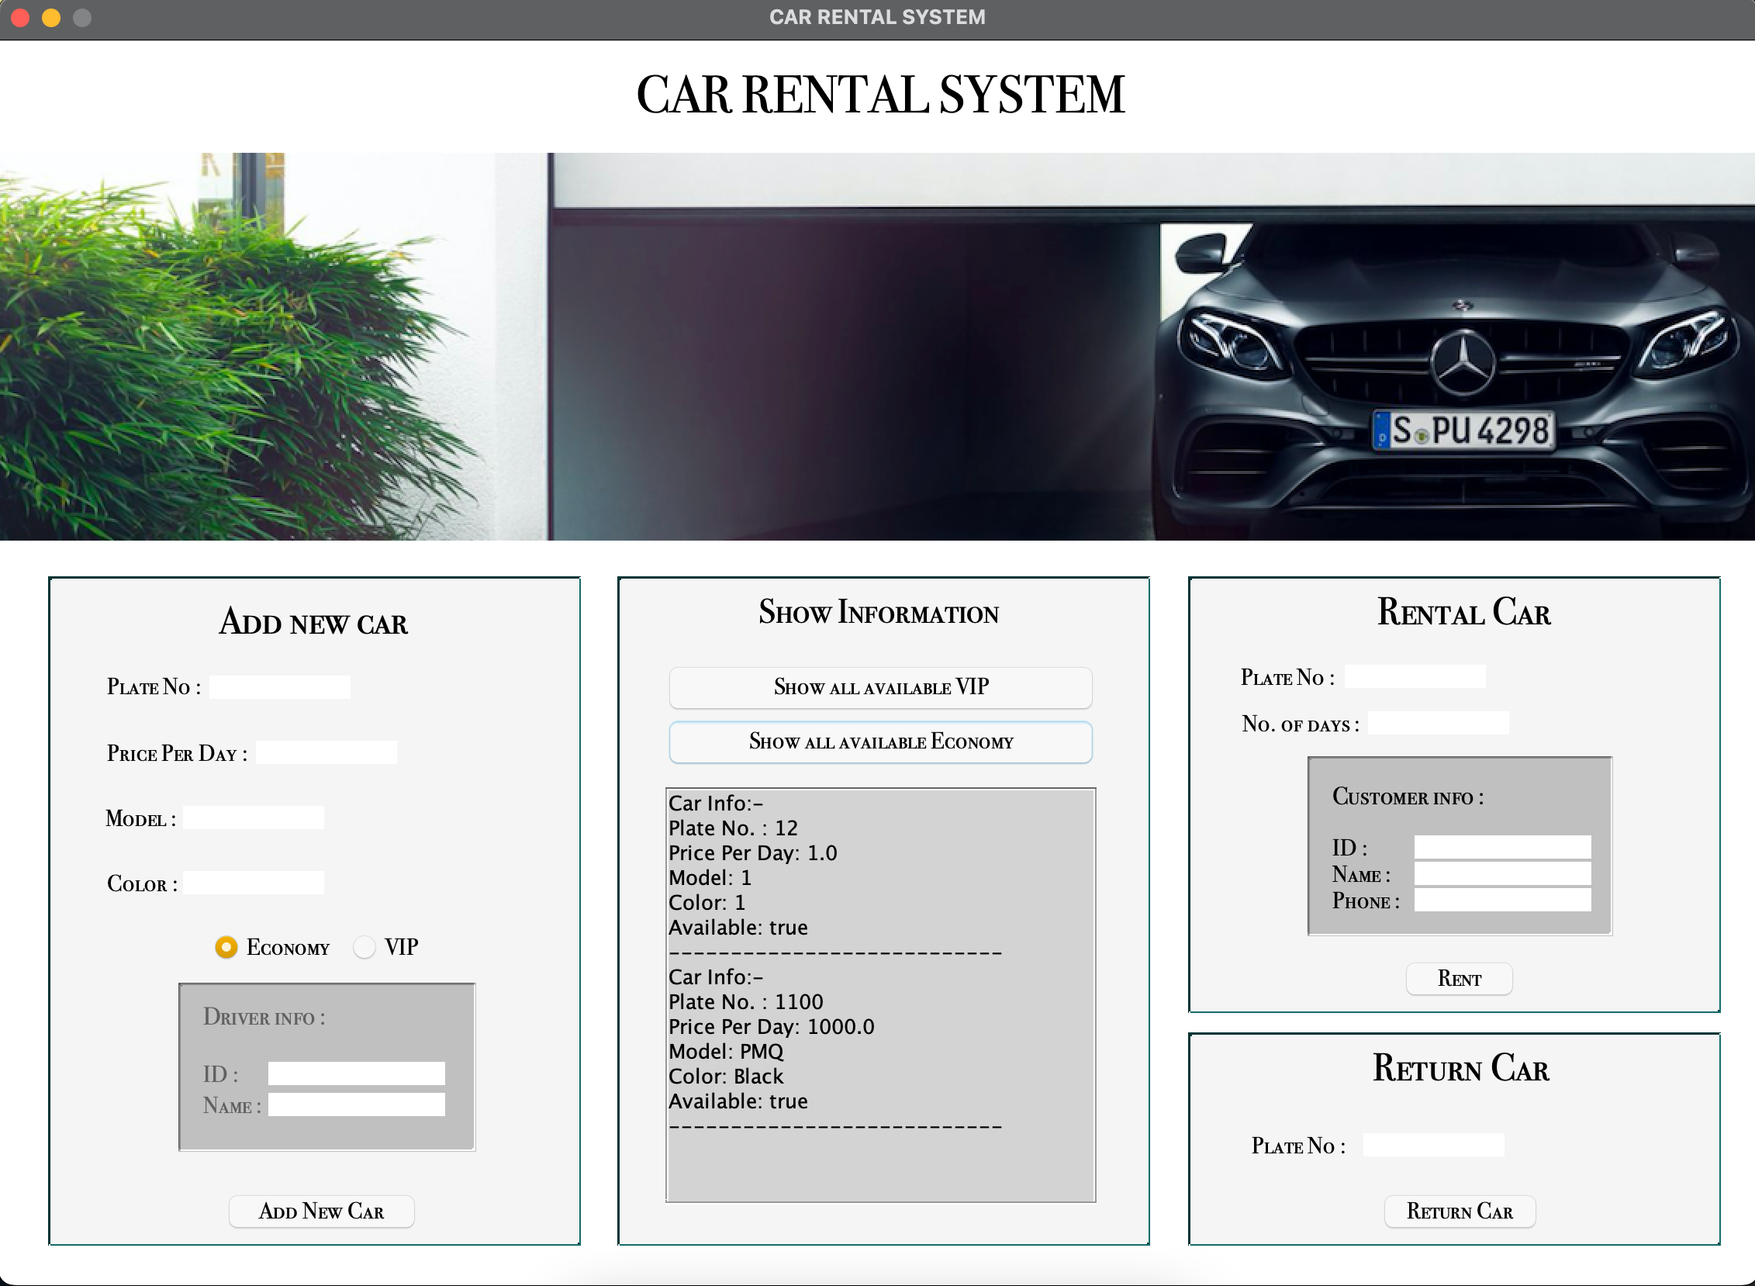The image size is (1755, 1286).
Task: Click the Rental Car Plate No field
Action: coord(1414,675)
